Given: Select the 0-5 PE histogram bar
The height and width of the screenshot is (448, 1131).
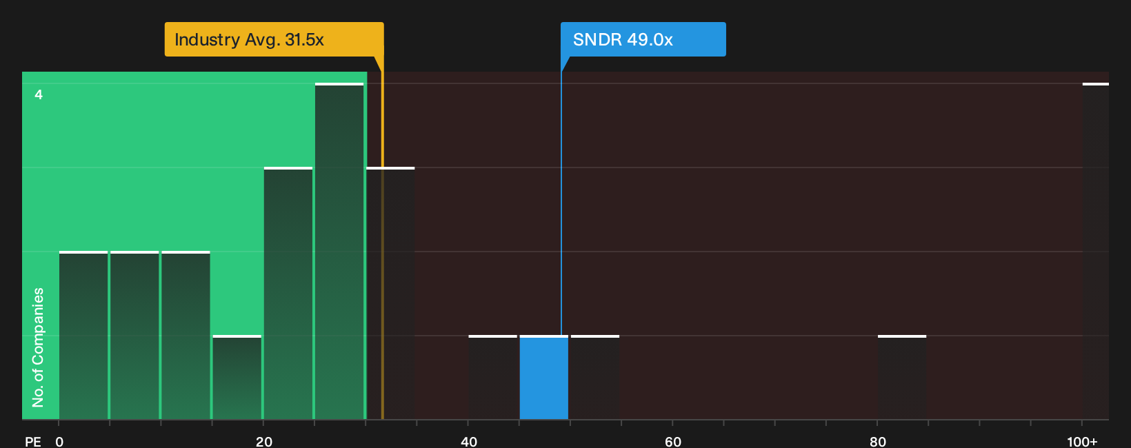Looking at the screenshot, I should 83,336.
